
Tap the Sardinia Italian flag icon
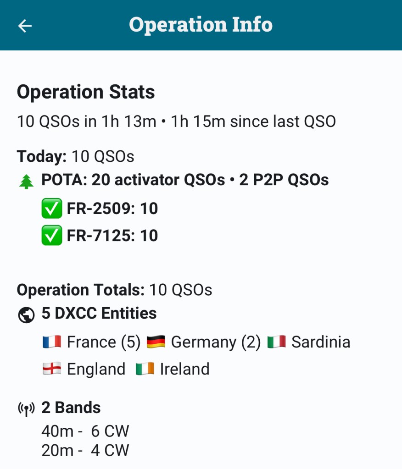(276, 342)
